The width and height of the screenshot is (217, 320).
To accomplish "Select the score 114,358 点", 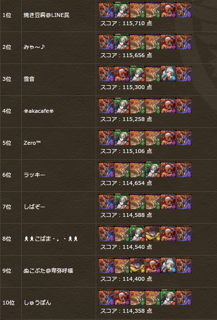I will point(126,311).
